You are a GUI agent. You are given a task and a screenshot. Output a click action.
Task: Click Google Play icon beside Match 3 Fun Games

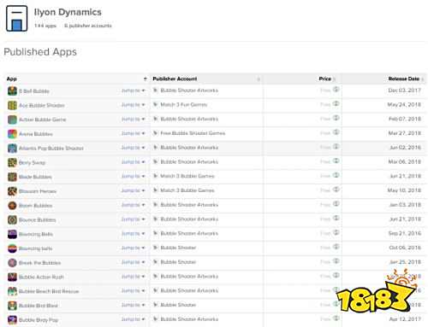coord(155,104)
